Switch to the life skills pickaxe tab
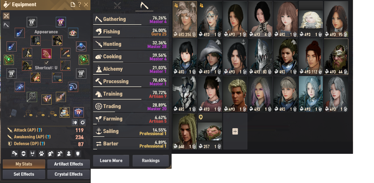Image resolution: width=374 pixels, height=183 pixels. (x=144, y=5)
